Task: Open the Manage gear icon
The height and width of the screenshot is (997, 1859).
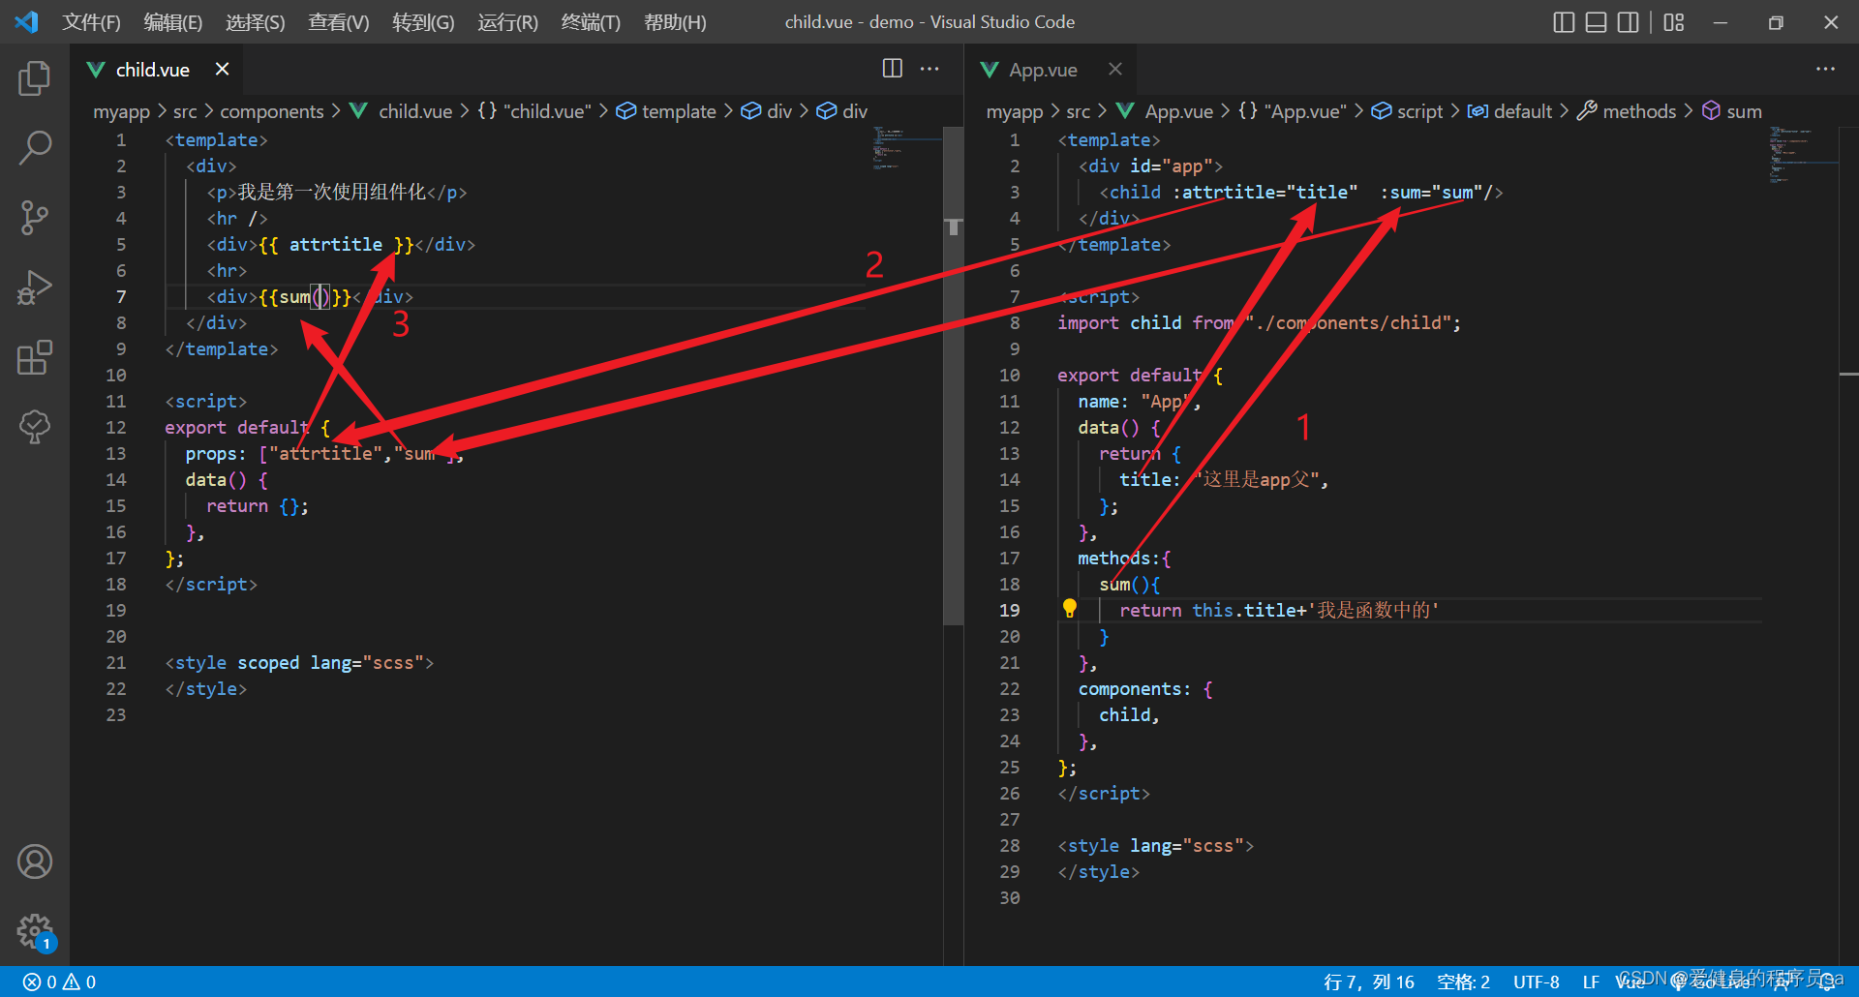Action: (x=35, y=931)
